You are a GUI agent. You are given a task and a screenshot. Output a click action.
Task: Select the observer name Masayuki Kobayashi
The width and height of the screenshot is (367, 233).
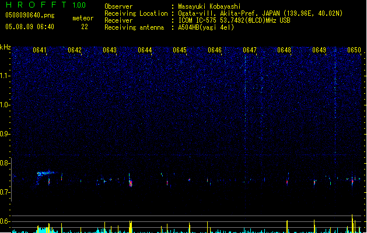point(209,6)
